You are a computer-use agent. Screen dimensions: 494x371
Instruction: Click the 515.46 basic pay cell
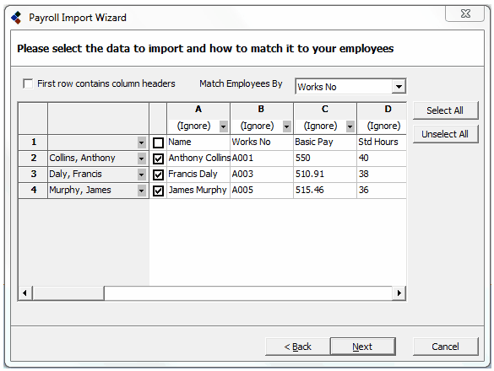tap(325, 191)
